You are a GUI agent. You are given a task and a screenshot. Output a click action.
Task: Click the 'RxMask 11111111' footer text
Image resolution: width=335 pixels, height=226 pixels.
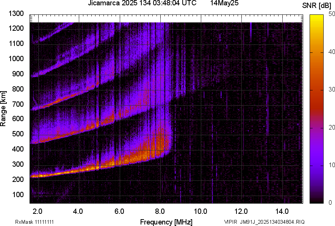click(34, 222)
